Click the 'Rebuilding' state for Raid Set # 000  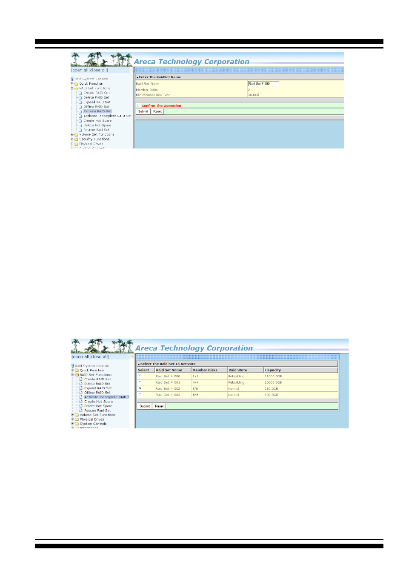coord(236,376)
